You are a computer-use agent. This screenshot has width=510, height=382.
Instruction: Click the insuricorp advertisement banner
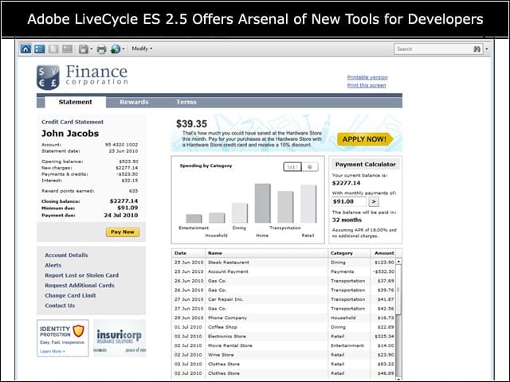point(120,337)
